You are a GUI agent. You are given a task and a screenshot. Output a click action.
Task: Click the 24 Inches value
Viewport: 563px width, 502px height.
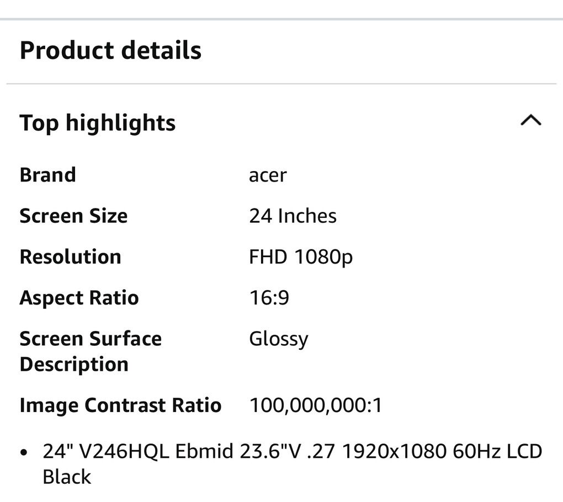pyautogui.click(x=293, y=216)
